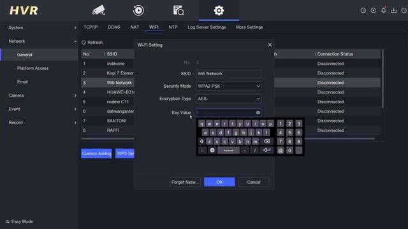The image size is (408, 229).
Task: Open the More Settings tab
Action: tap(249, 27)
